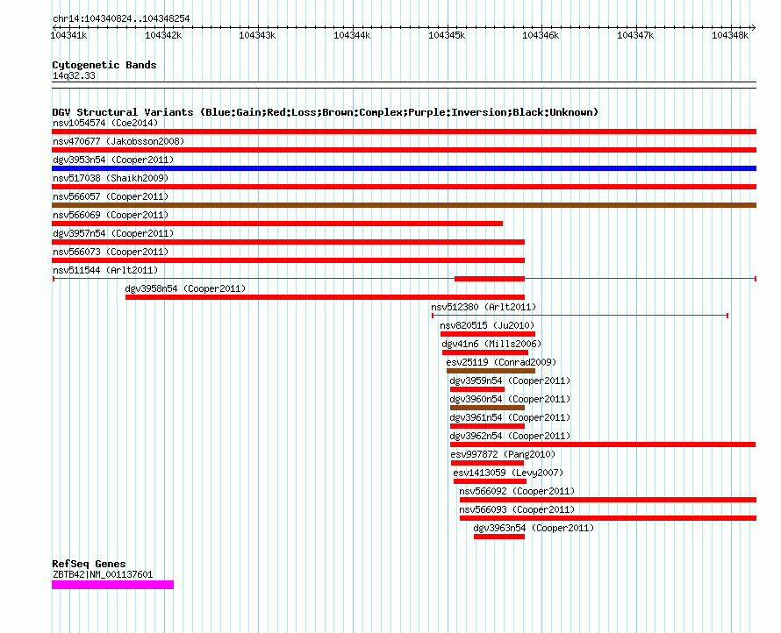Select the red bar under dgv3962n54
Screen dimensions: 781x633
pyautogui.click(x=603, y=445)
